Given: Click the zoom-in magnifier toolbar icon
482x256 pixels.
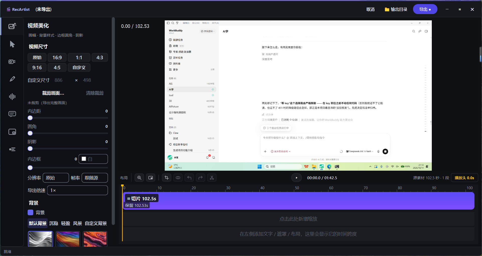Looking at the screenshot, I should point(139,178).
